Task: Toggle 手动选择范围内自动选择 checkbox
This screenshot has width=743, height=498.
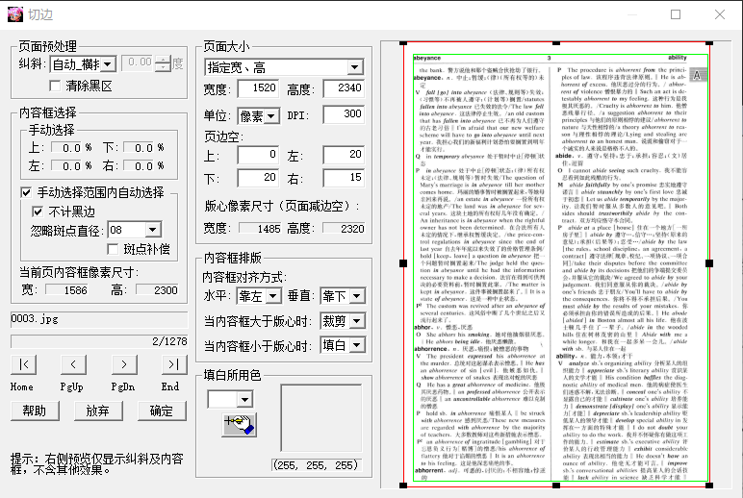Action: pyautogui.click(x=26, y=192)
